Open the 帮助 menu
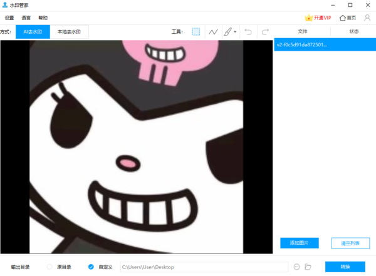 click(43, 18)
